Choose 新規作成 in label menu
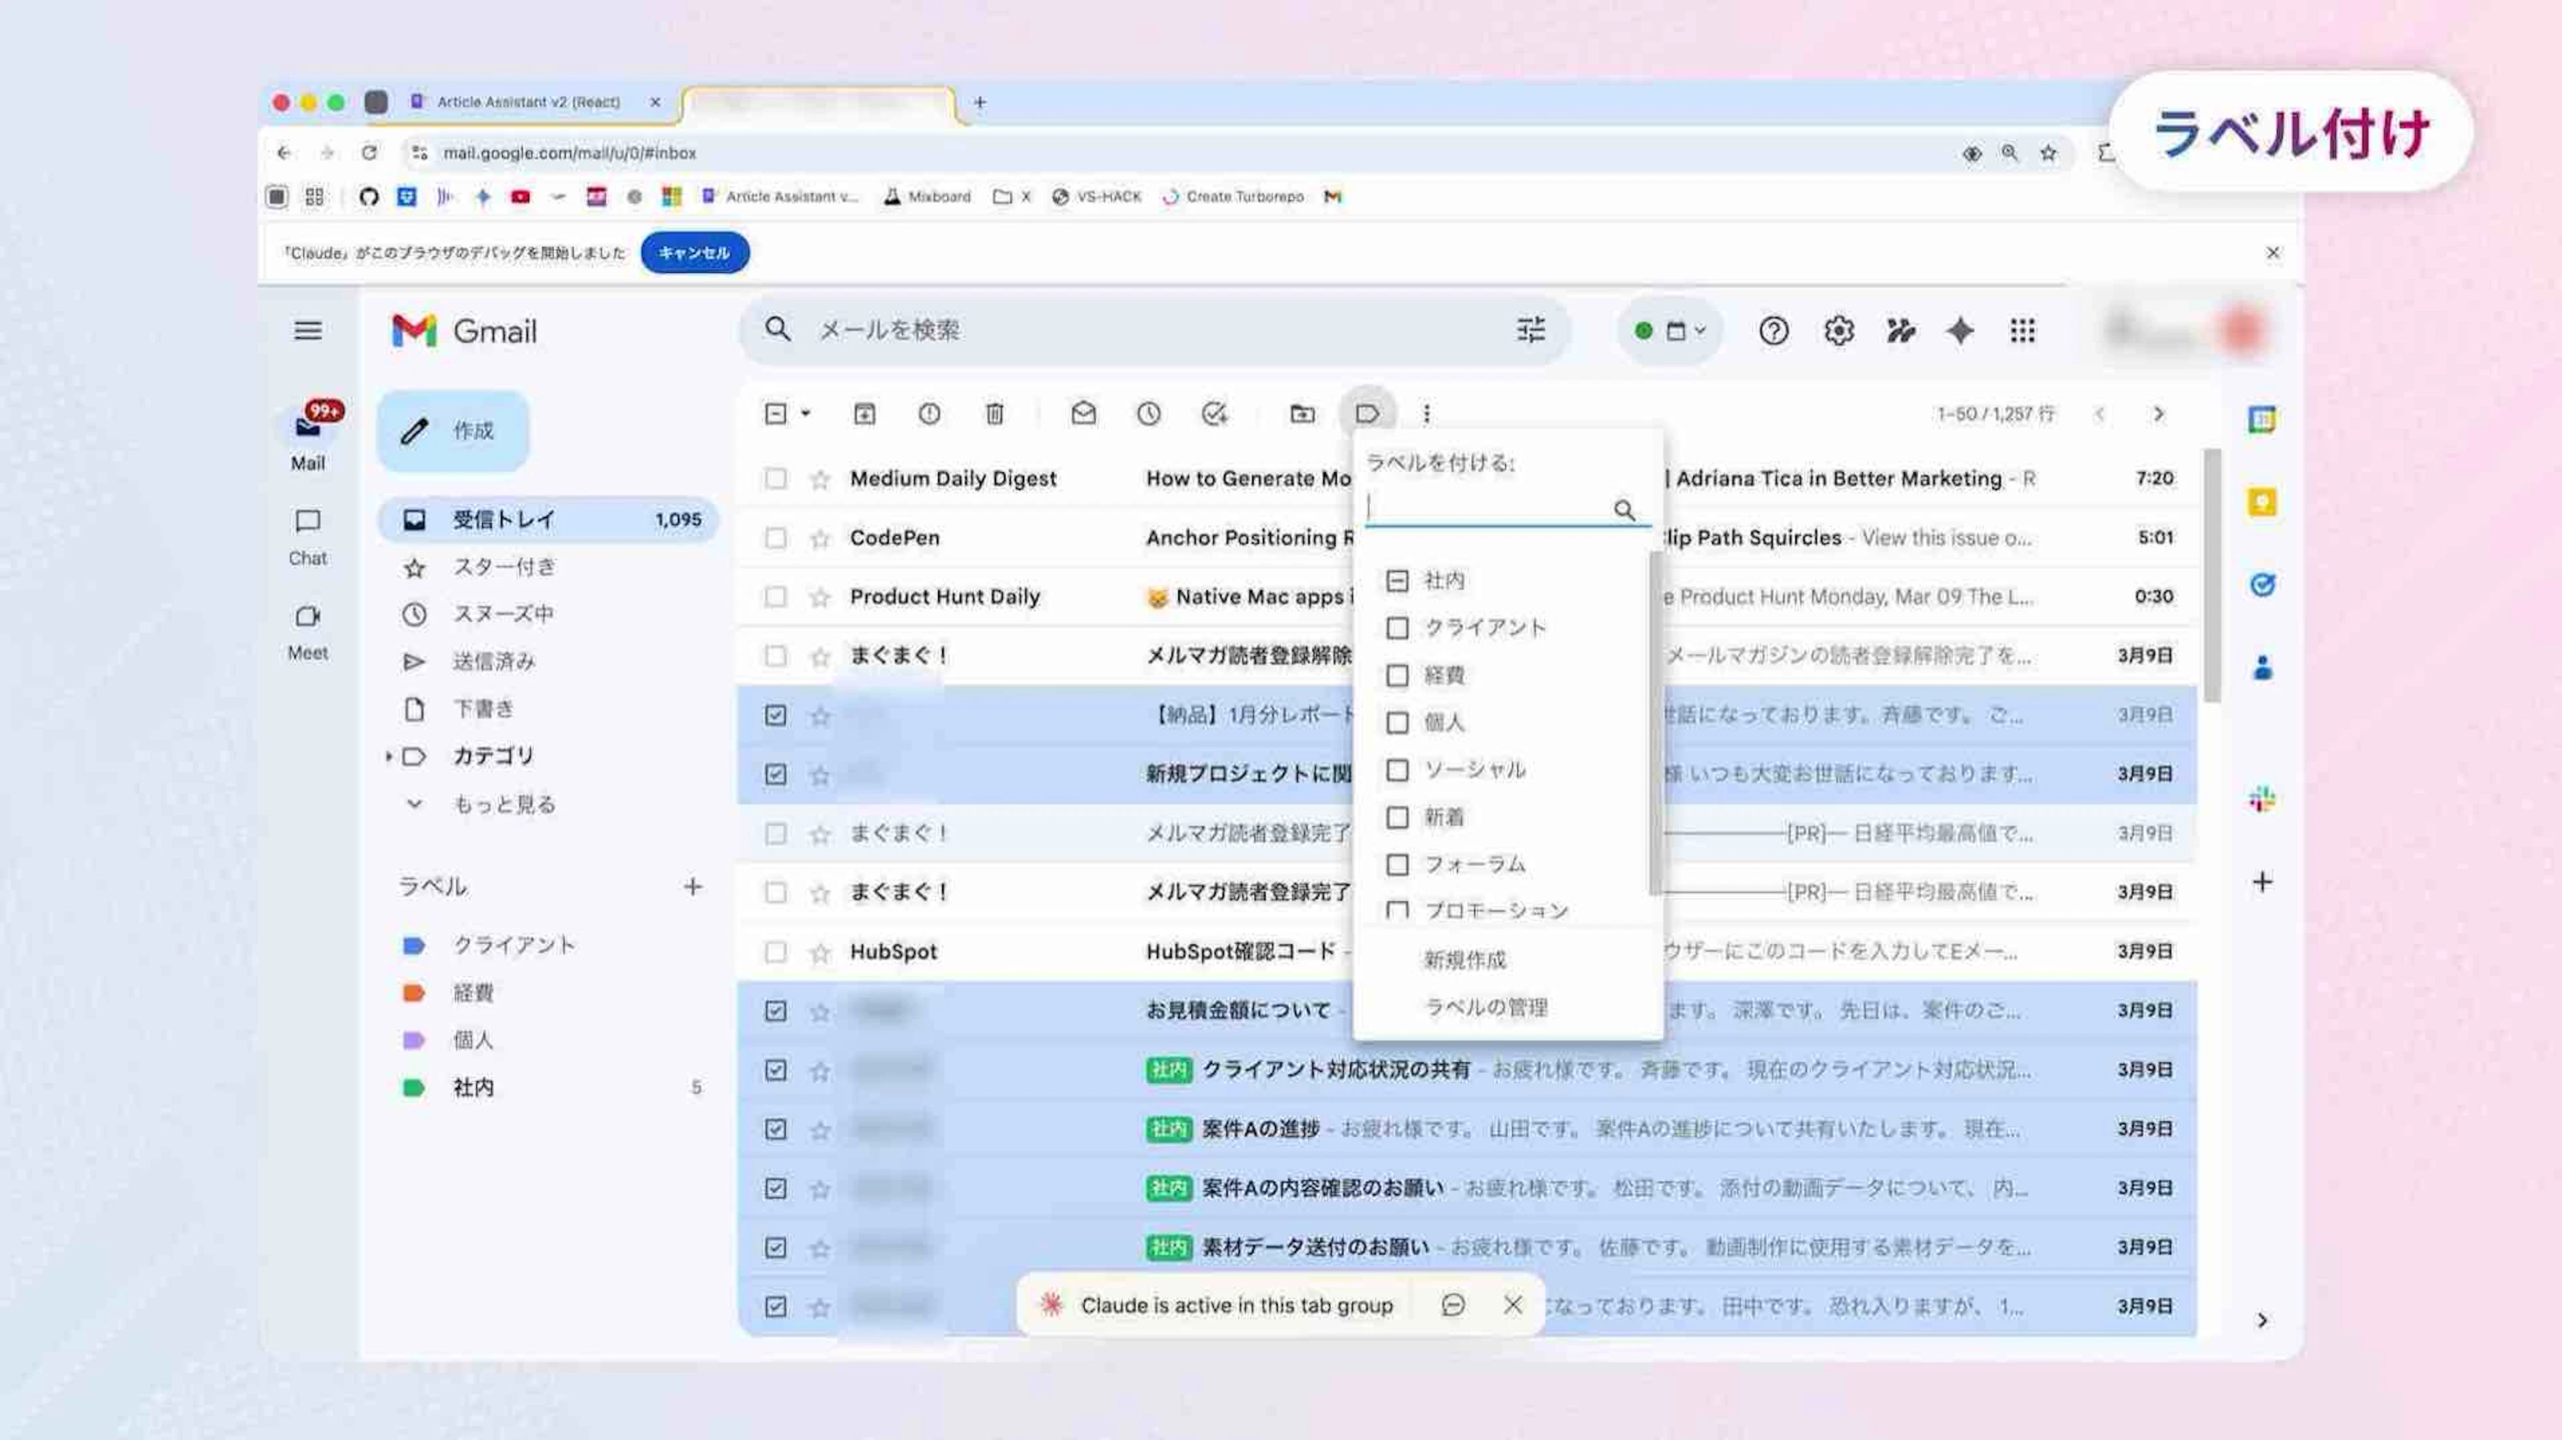Image resolution: width=2562 pixels, height=1440 pixels. click(x=1464, y=960)
